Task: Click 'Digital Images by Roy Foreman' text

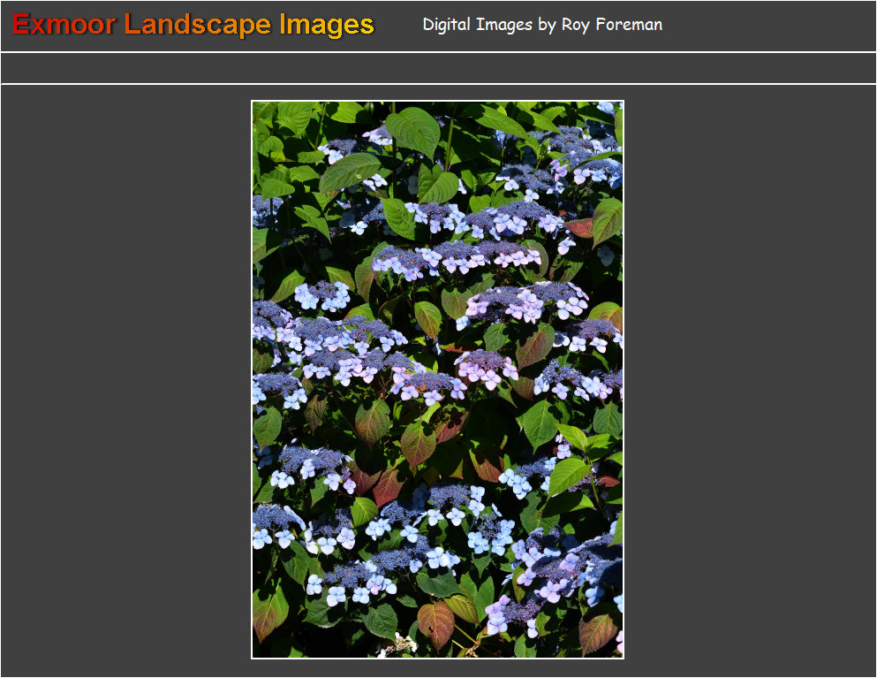Action: click(542, 25)
